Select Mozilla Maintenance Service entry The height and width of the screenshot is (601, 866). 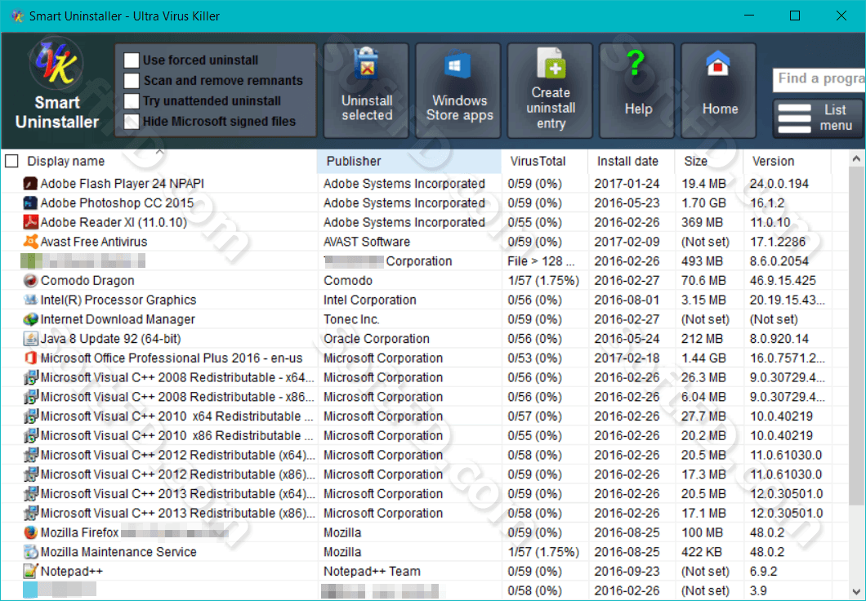point(118,552)
